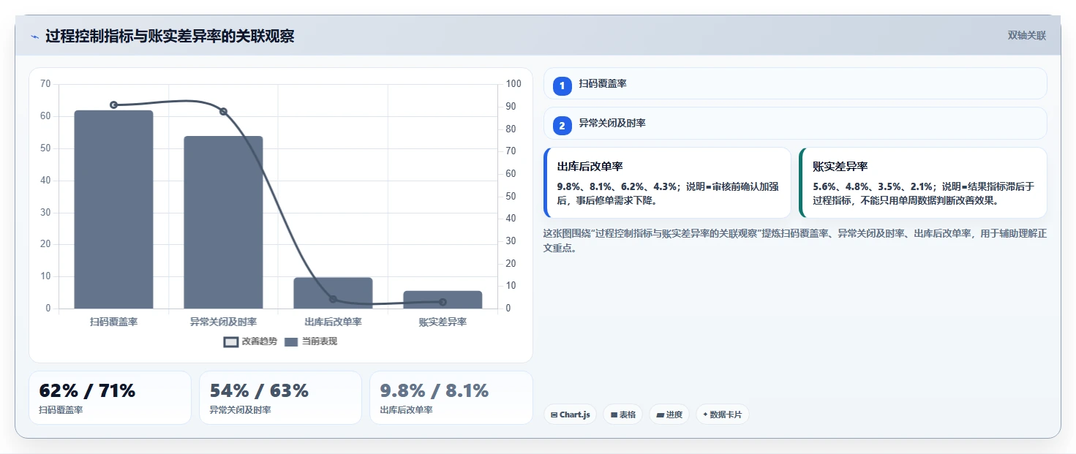Image resolution: width=1076 pixels, height=454 pixels.
Task: Toggle the 当前表现 legend item
Action: [x=310, y=341]
